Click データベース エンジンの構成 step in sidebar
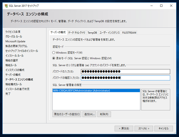Screen dimensions: 179x137 tap(19, 79)
